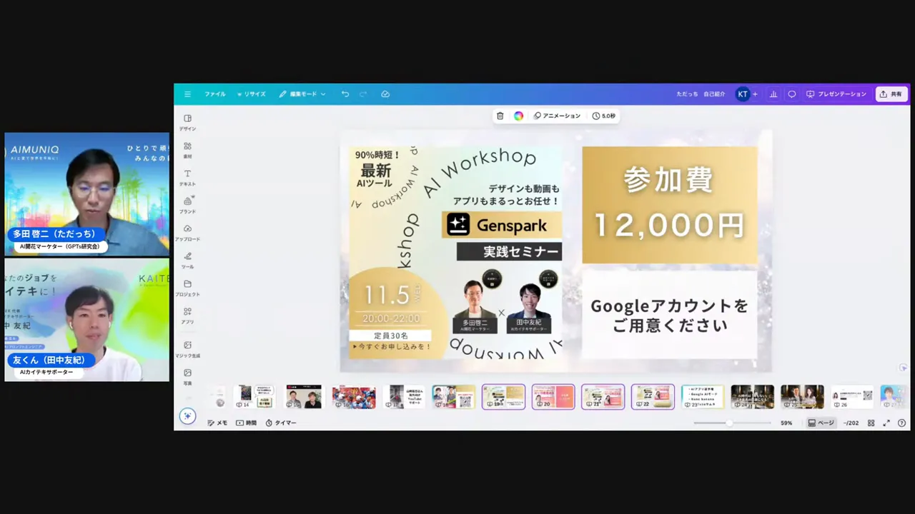Click the sparkle Canva assistant button
Image resolution: width=915 pixels, height=514 pixels.
click(187, 416)
